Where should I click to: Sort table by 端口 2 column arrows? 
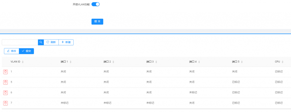pyautogui.click(x=113, y=62)
